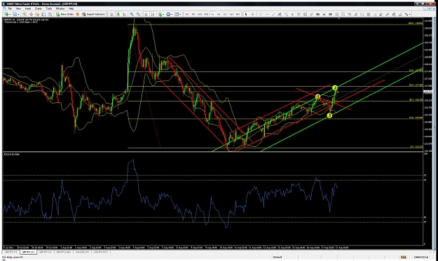Open the Indicators list icon
This screenshot has height=261, width=438.
(160, 14)
